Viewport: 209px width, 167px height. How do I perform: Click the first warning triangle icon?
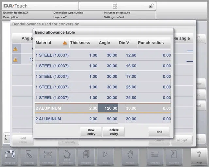15,49
